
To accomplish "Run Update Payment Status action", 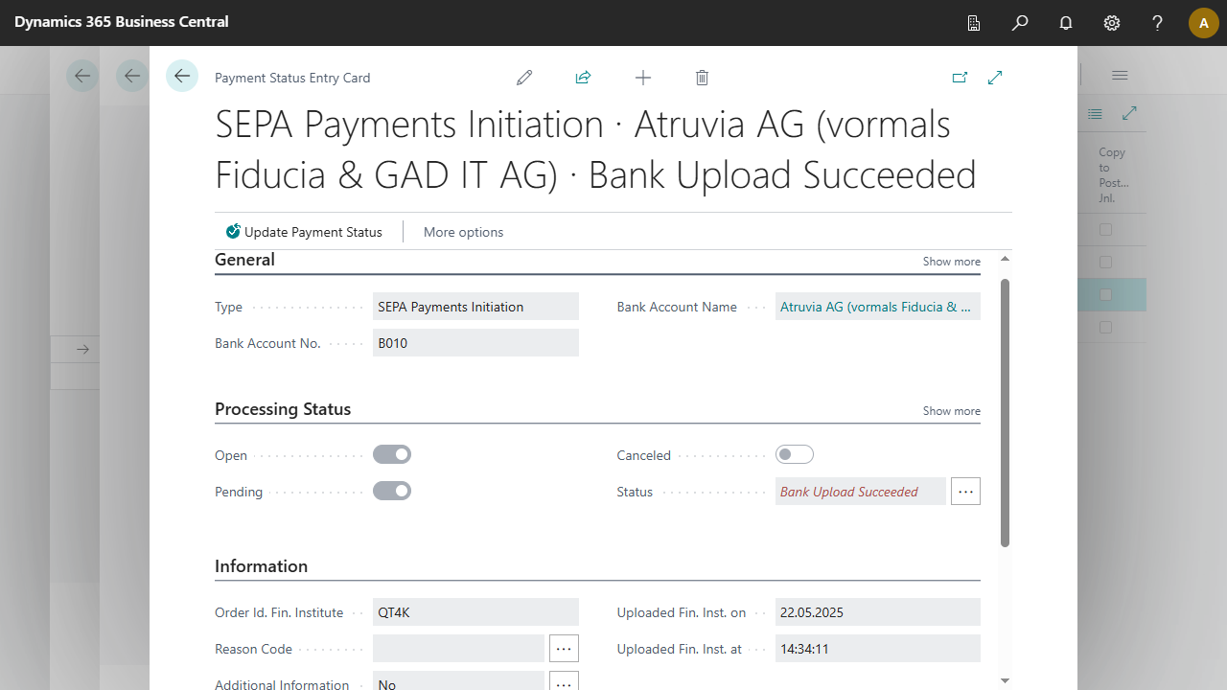I will tap(304, 232).
